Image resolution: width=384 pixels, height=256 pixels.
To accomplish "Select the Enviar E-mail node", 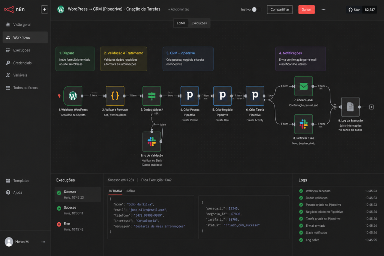I will 303,86.
